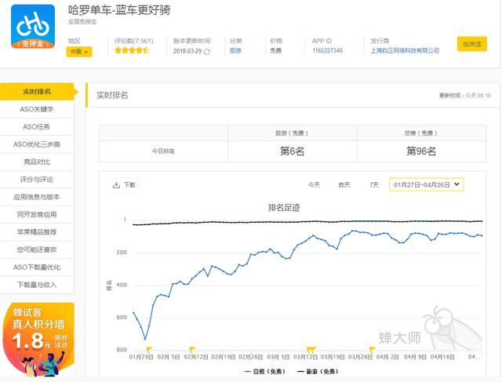
Task: Open the 应用信息与版本 sidebar item
Action: 37,197
